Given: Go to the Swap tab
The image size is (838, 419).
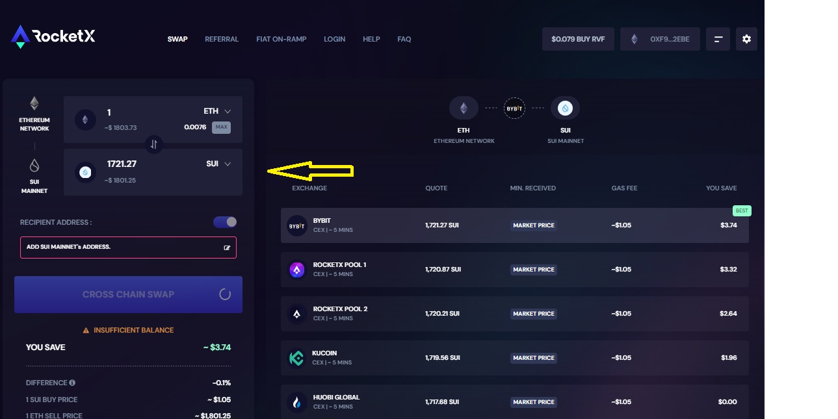Looking at the screenshot, I should [177, 39].
